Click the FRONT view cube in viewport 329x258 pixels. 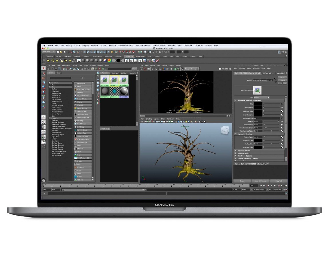pos(225,130)
